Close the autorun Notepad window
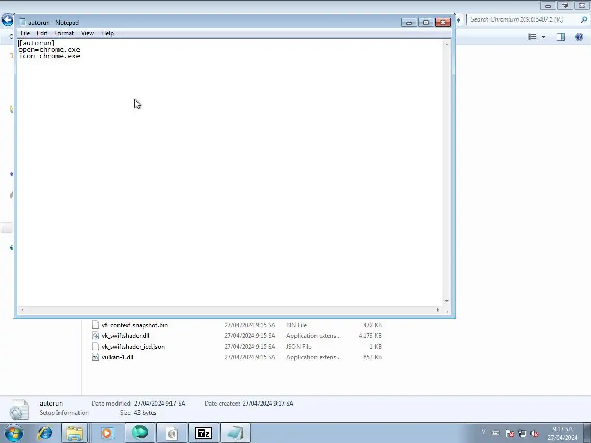591x443 pixels. pos(443,22)
